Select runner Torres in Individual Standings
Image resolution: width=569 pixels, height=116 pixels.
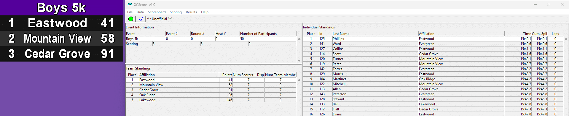[433, 69]
